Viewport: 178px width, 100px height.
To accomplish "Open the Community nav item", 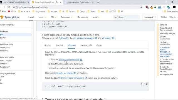I will [83, 17].
